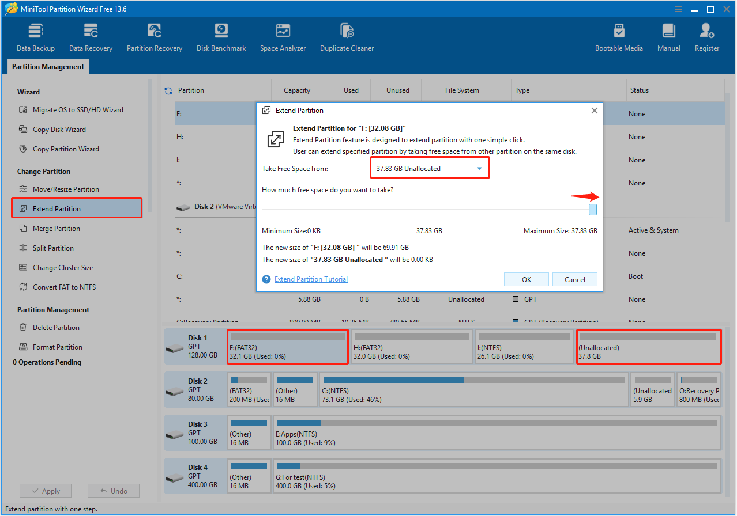Click the Disk 3 label panel

195,433
